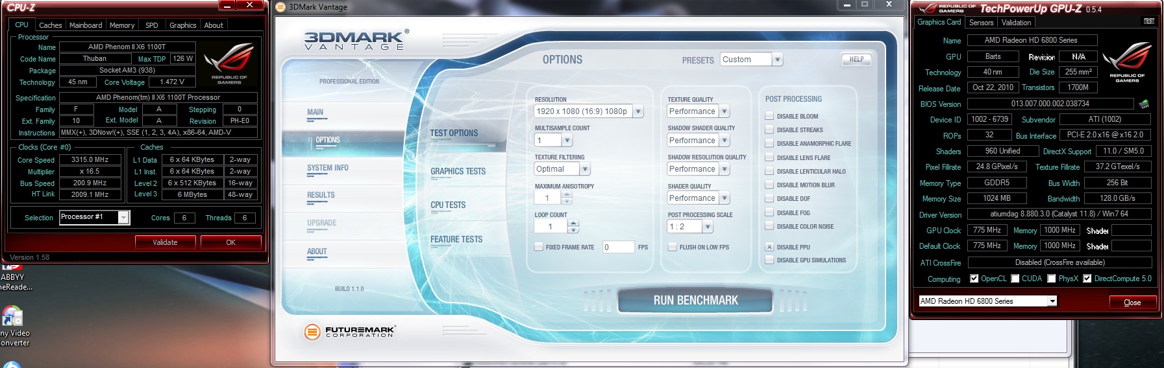
Task: Click the Help button in 3DMark
Action: (x=856, y=59)
